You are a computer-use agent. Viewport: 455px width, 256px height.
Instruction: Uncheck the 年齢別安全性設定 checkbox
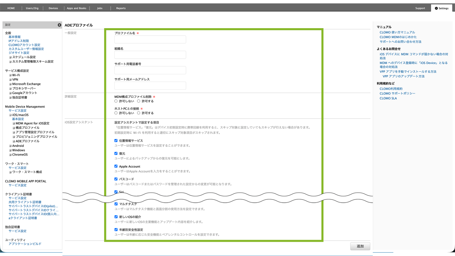point(116,229)
